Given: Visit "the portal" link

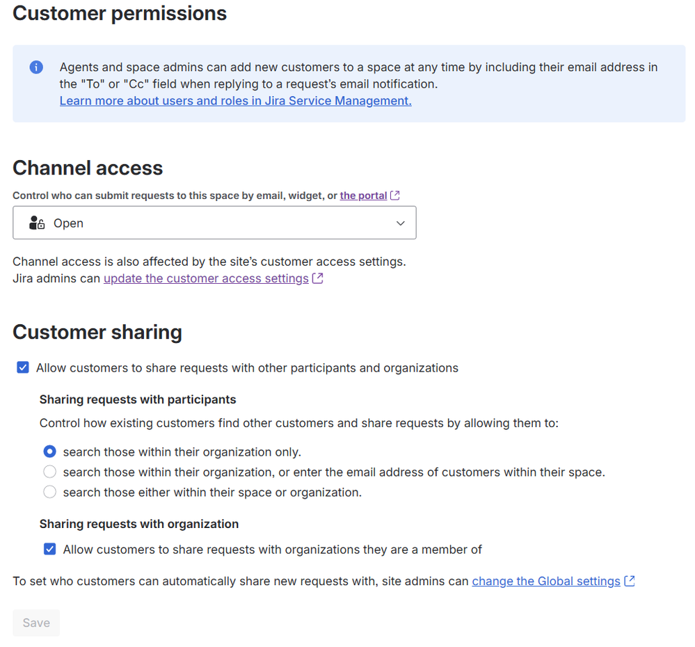Looking at the screenshot, I should [x=365, y=195].
